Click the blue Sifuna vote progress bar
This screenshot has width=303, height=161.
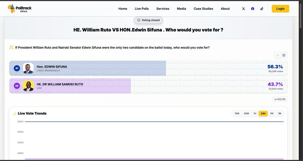coord(88,68)
